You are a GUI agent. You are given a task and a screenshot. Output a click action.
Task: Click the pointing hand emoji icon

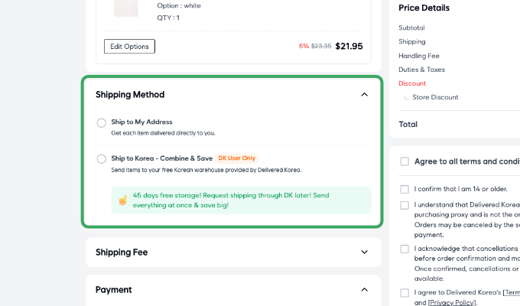tap(122, 200)
